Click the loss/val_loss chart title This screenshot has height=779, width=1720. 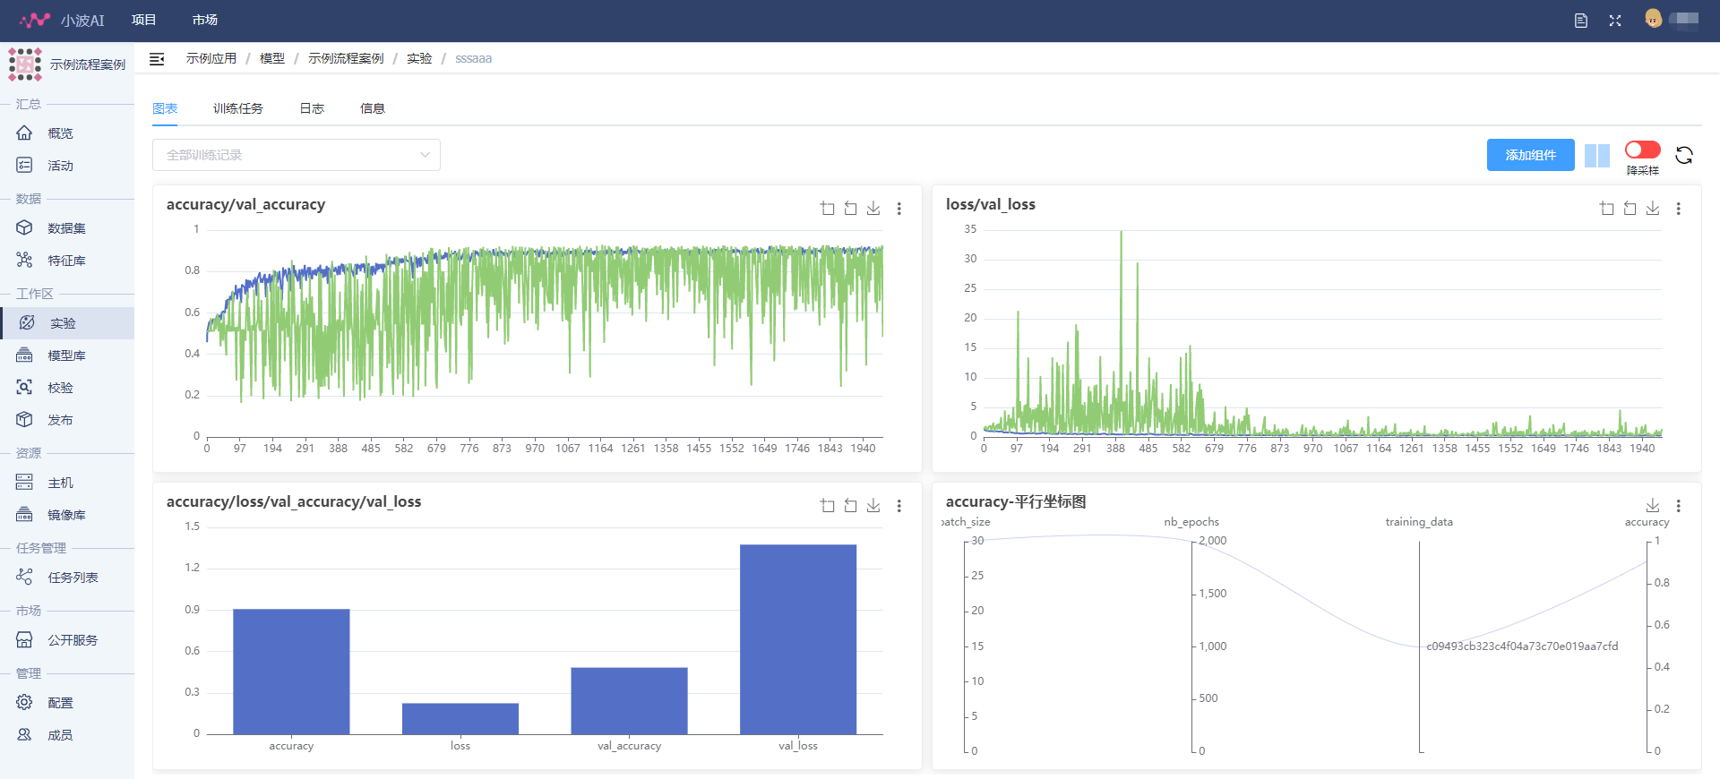pyautogui.click(x=991, y=204)
